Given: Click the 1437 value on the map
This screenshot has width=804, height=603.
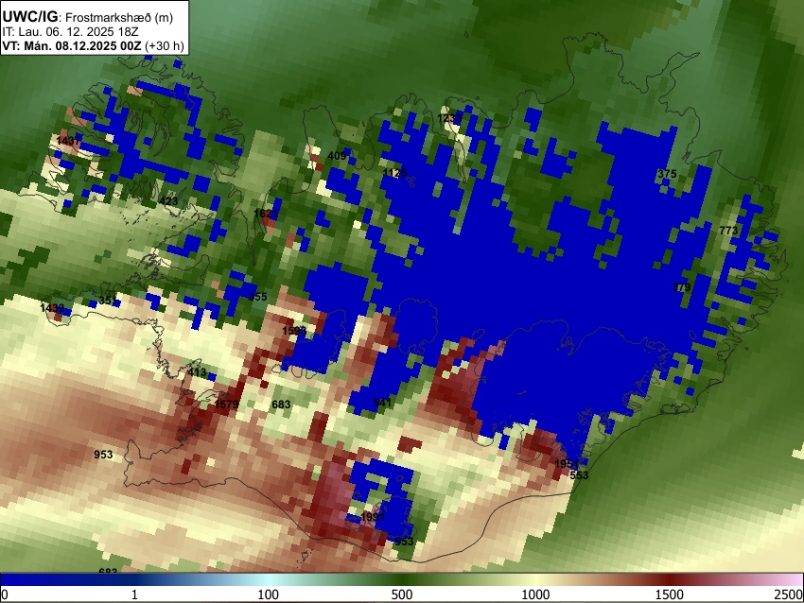Looking at the screenshot, I should (68, 141).
